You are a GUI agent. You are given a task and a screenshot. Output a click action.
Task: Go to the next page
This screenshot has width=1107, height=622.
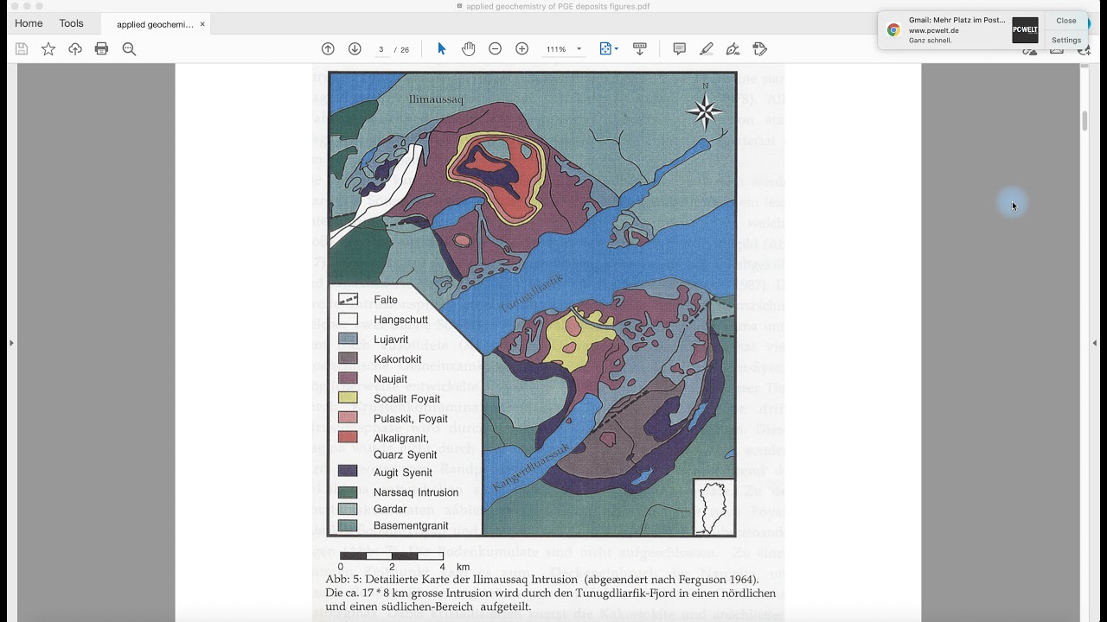(355, 49)
